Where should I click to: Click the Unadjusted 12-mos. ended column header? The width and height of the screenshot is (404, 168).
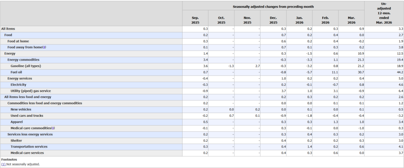coord(383,13)
